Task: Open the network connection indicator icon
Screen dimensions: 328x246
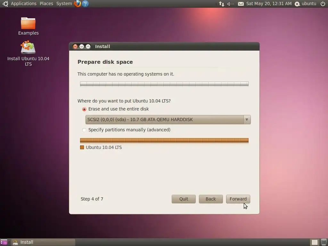Action: coord(222,4)
